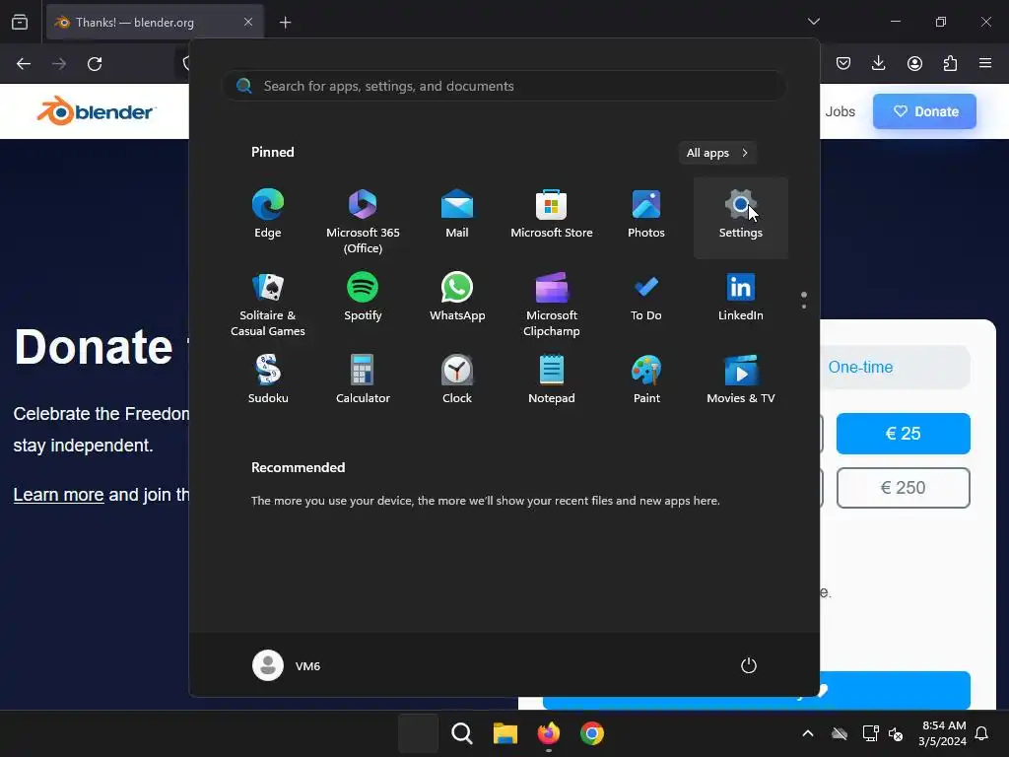Click the Blender logo on the webpage
The width and height of the screenshot is (1009, 757).
coord(96,110)
